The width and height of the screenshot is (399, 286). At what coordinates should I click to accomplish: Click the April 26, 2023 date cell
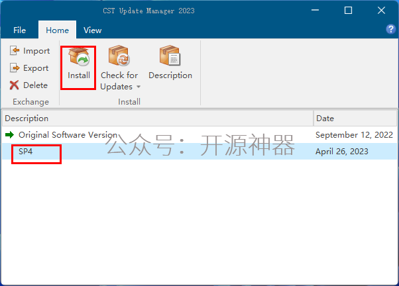point(342,151)
